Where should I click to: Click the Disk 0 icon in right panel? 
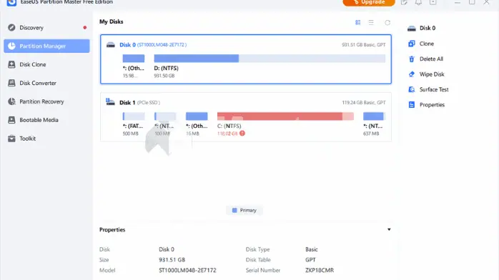click(412, 29)
